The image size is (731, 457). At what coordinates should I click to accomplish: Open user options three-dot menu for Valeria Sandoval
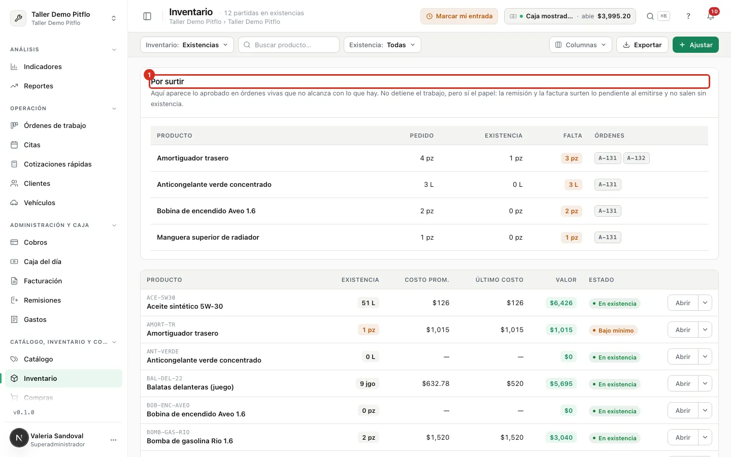113,440
